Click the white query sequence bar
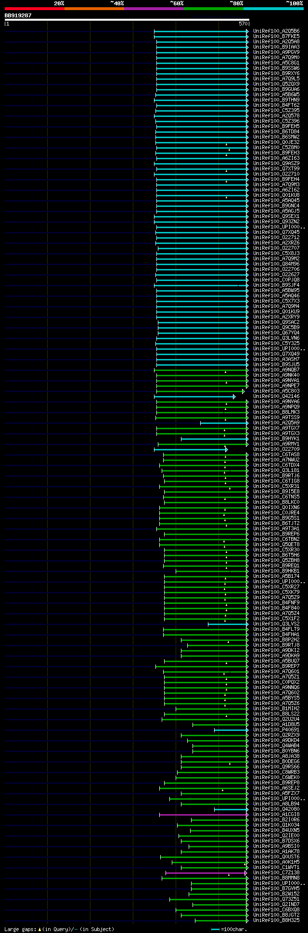Screen dimensions: 308x933 click(127, 20)
